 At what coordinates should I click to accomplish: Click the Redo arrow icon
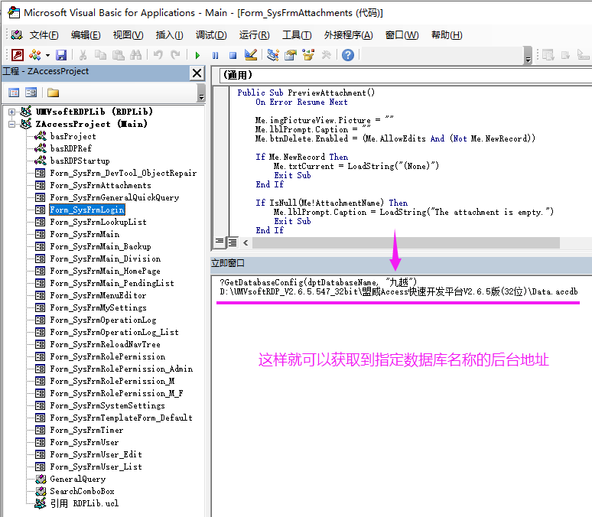(x=175, y=55)
